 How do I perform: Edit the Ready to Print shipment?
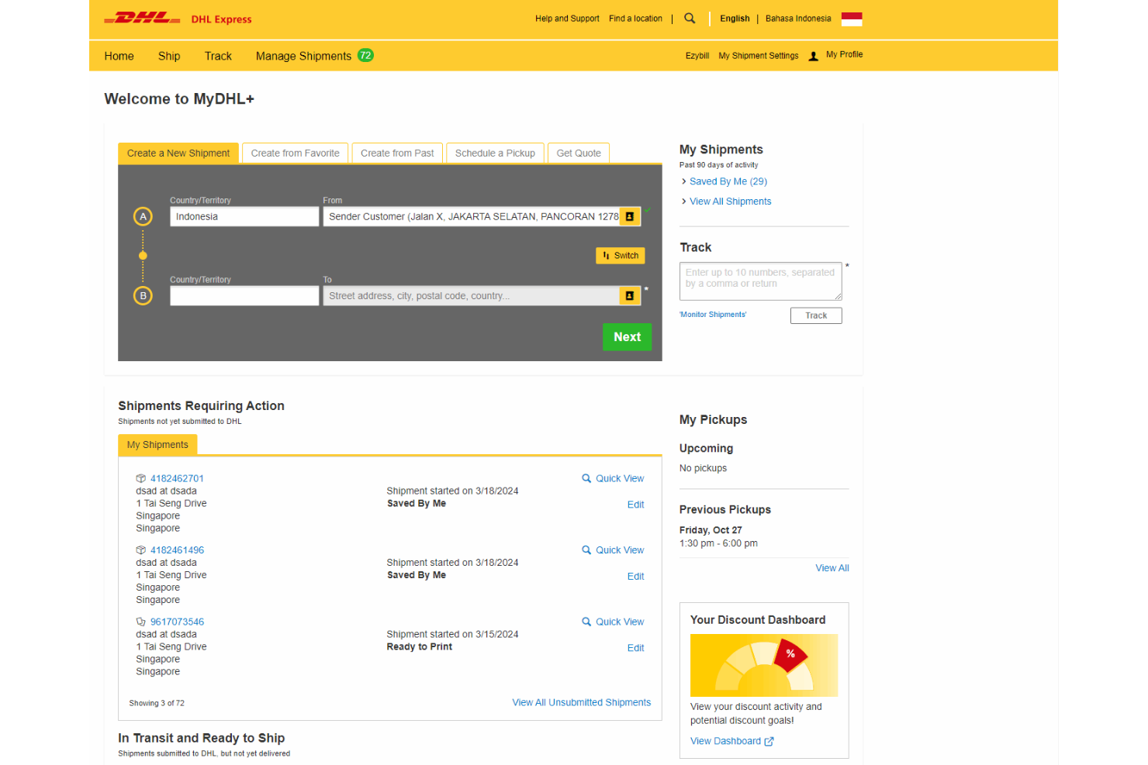[636, 648]
